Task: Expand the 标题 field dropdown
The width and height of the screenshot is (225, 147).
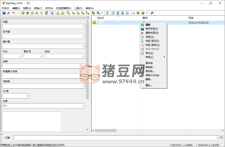Action: coord(83,27)
